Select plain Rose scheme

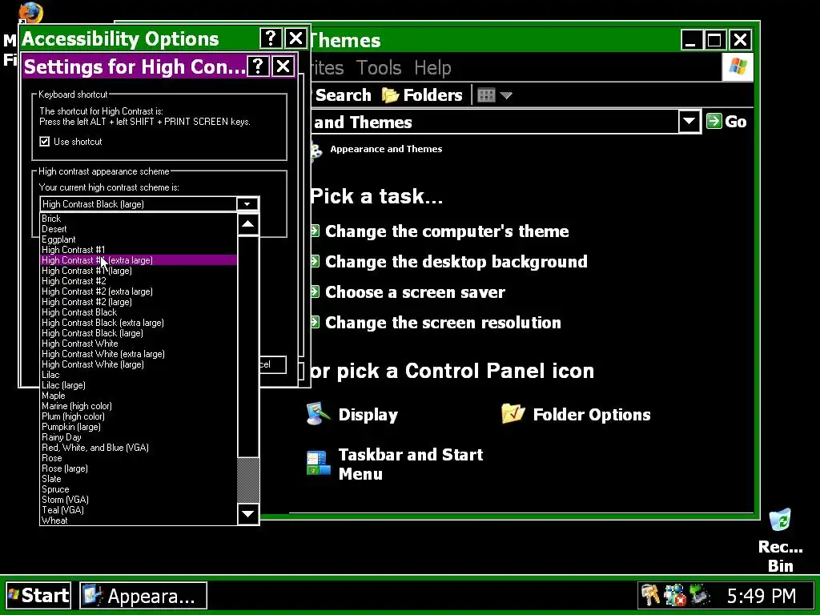coord(139,458)
